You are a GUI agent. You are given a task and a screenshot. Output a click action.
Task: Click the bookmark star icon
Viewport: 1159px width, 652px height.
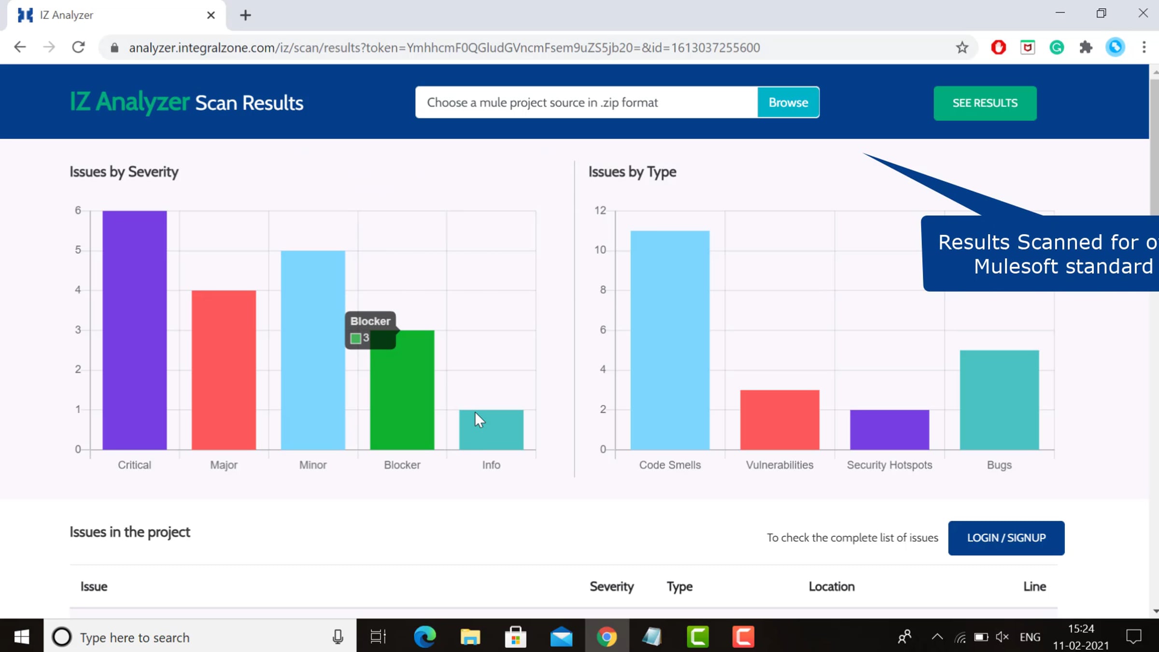click(x=962, y=47)
